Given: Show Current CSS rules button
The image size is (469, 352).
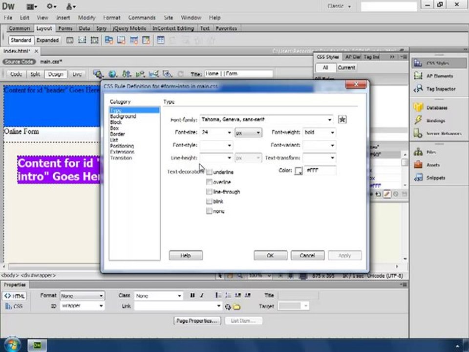Looking at the screenshot, I should (x=346, y=67).
